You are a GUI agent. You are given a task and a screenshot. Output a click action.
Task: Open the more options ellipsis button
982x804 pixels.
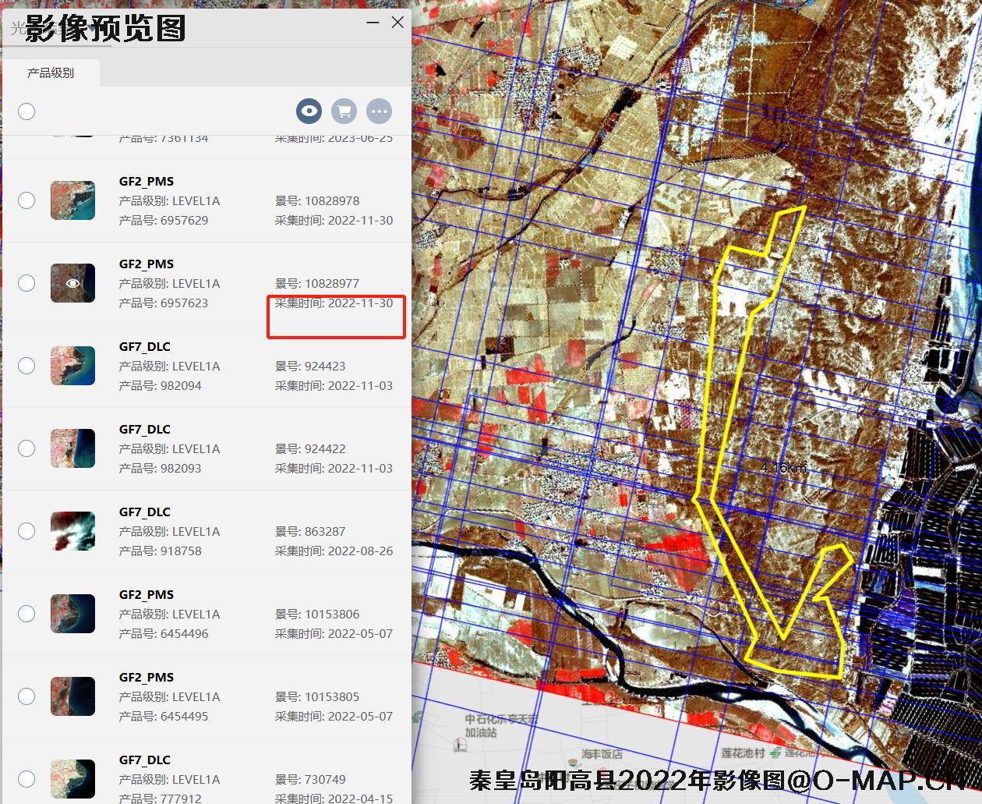pyautogui.click(x=380, y=111)
